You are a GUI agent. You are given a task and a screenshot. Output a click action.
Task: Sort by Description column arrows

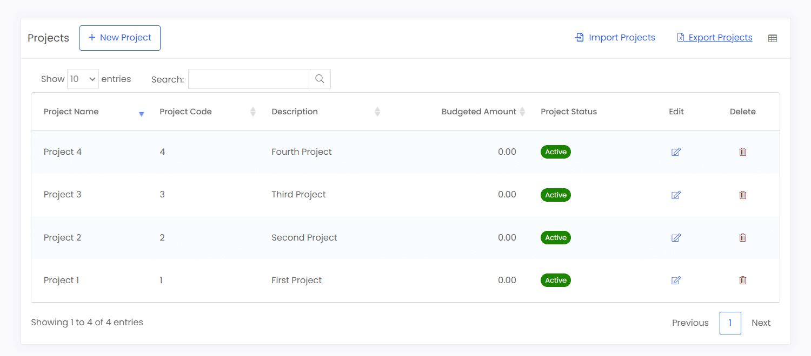tap(377, 112)
